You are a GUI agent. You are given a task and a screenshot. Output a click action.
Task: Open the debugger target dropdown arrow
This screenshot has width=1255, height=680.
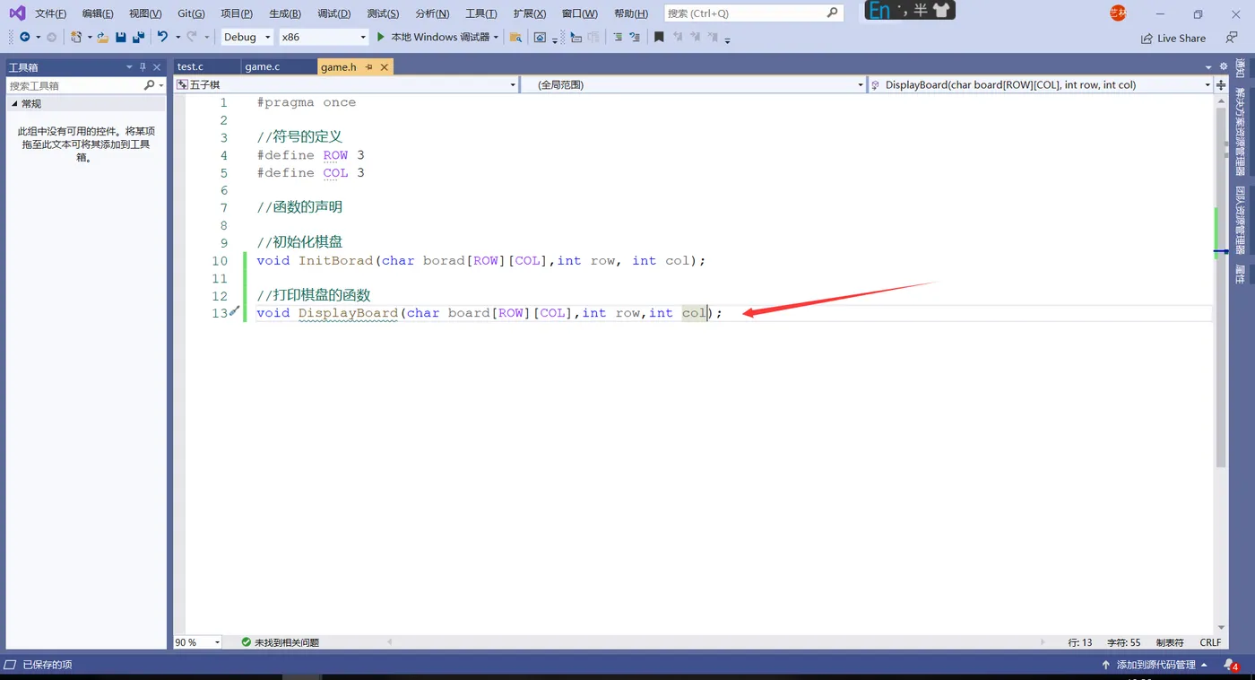496,37
